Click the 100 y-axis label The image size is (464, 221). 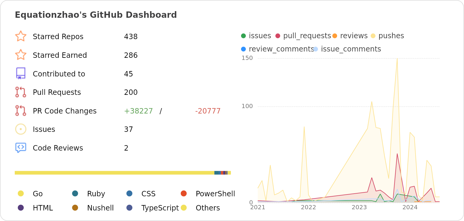[247, 106]
